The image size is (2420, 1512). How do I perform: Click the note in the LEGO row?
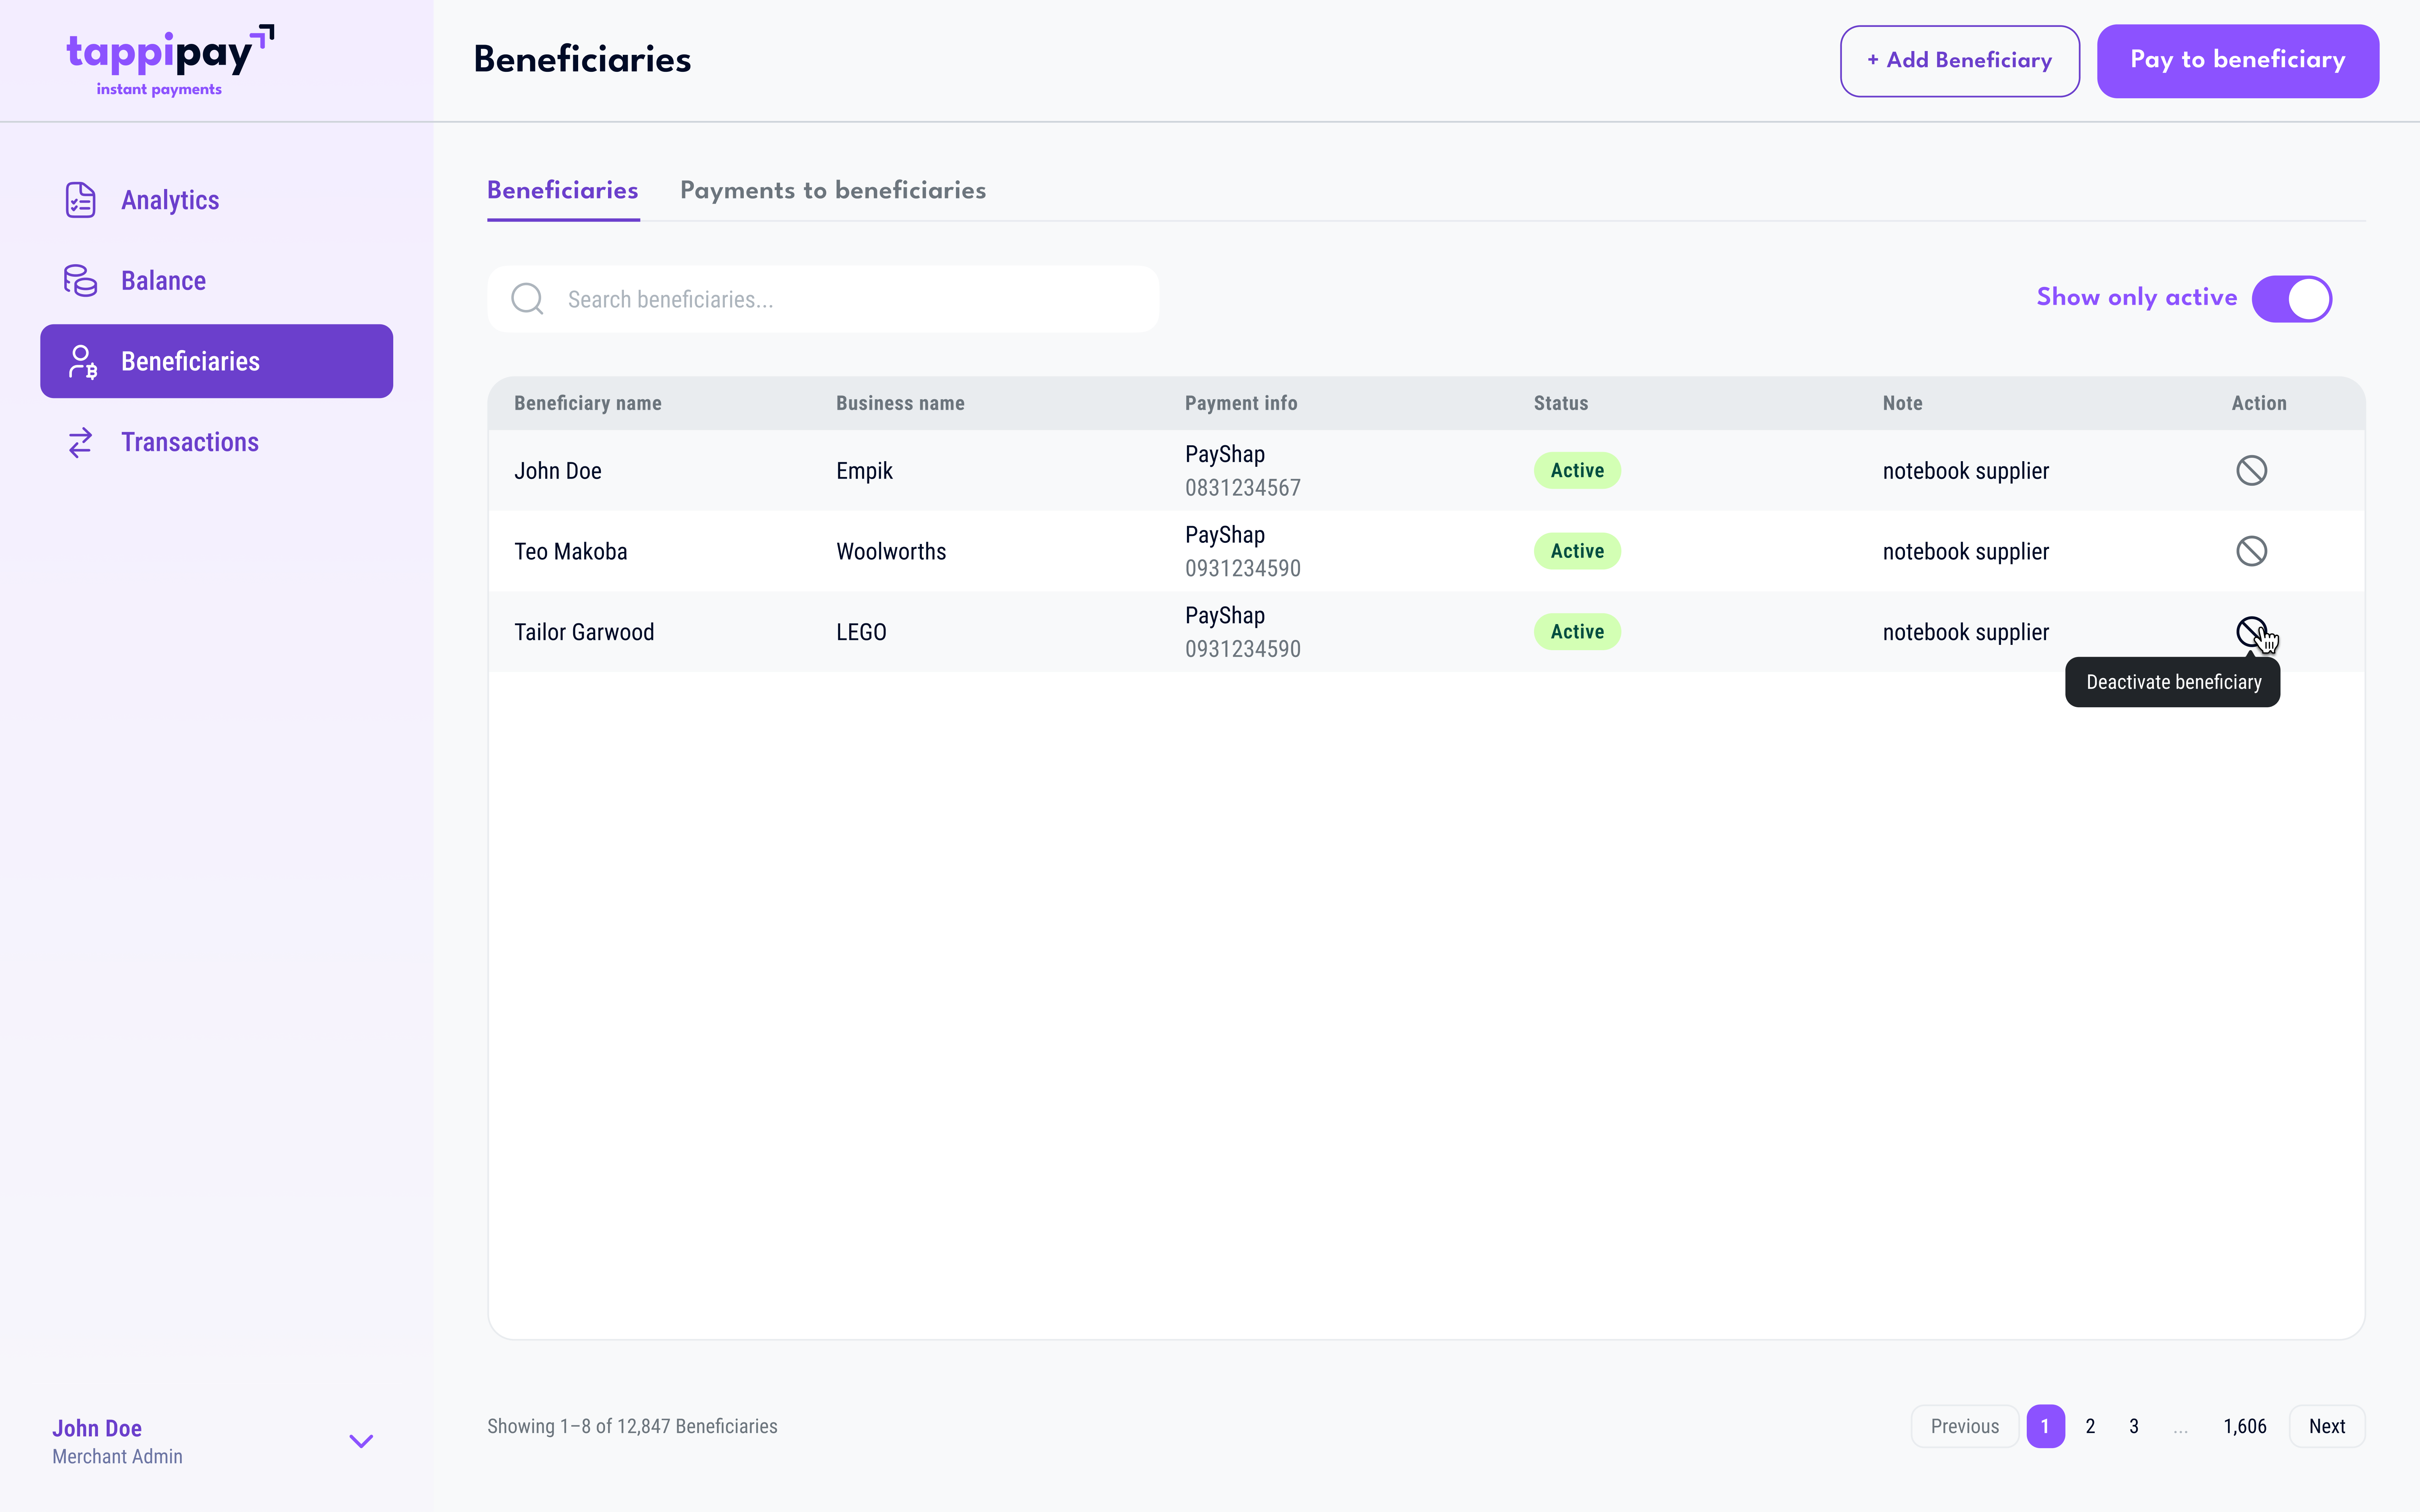tap(1965, 632)
